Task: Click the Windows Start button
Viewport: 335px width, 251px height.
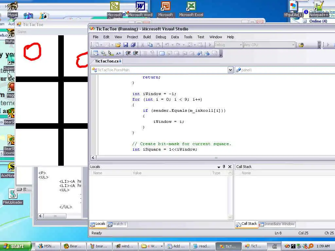Action: click(x=15, y=246)
